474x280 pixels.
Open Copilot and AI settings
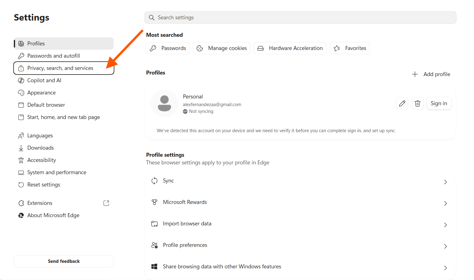(x=64, y=80)
